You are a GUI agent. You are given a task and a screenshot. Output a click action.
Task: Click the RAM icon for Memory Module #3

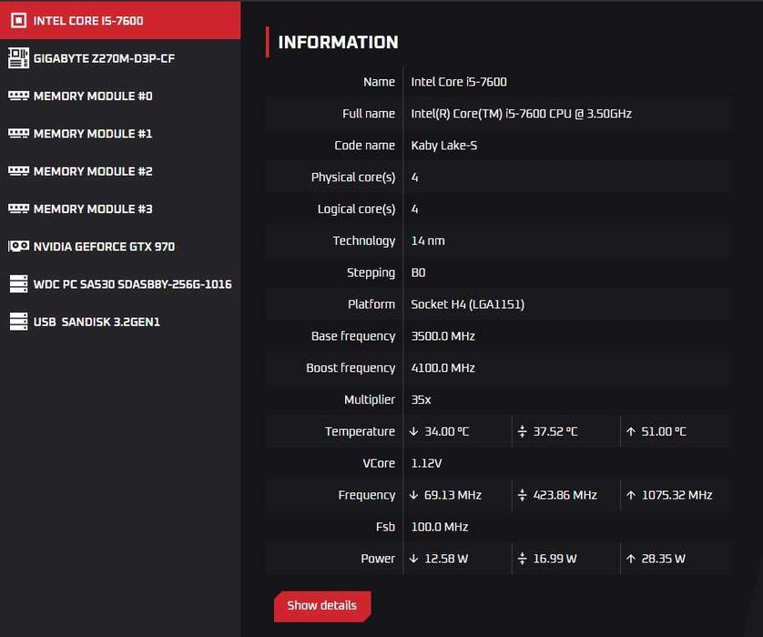[18, 209]
